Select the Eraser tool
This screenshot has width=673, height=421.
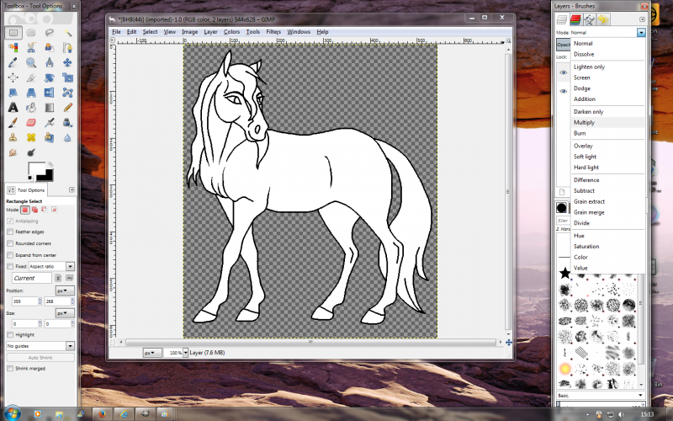pyautogui.click(x=31, y=123)
